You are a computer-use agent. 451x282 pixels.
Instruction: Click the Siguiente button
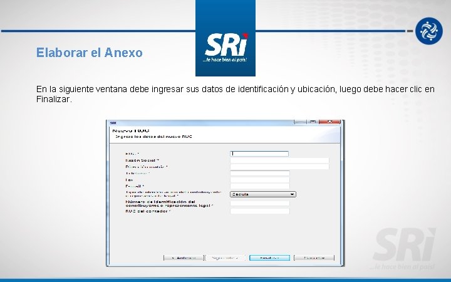pyautogui.click(x=225, y=258)
